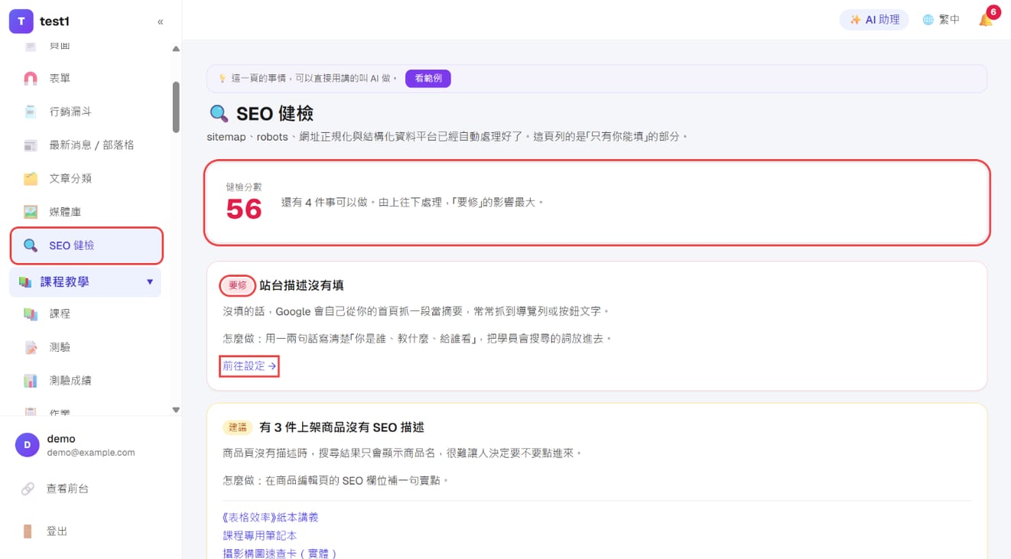Collapse the sidebar with the double chevron

tap(161, 21)
